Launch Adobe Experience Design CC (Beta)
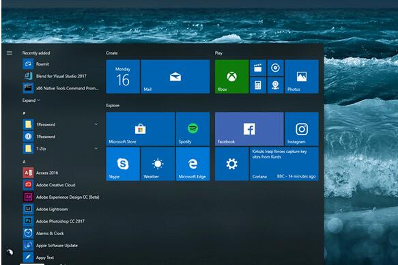The width and height of the screenshot is (398, 265). click(x=61, y=197)
